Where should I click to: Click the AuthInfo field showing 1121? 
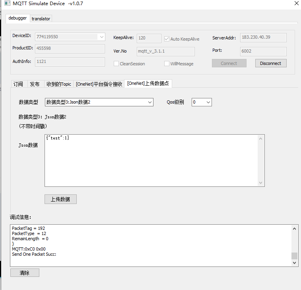pyautogui.click(x=70, y=61)
